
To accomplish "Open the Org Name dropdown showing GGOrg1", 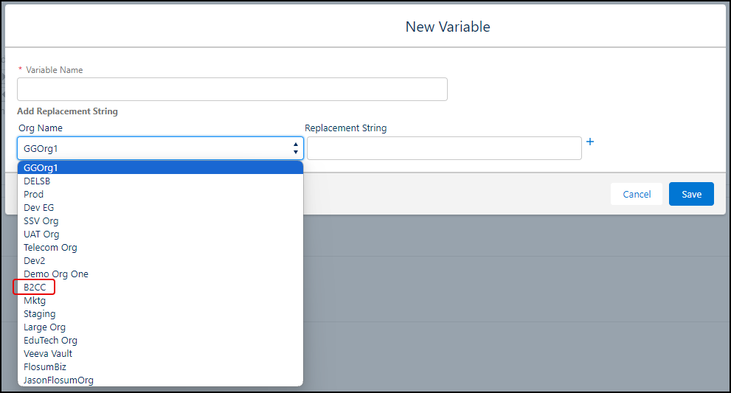I will pyautogui.click(x=160, y=148).
